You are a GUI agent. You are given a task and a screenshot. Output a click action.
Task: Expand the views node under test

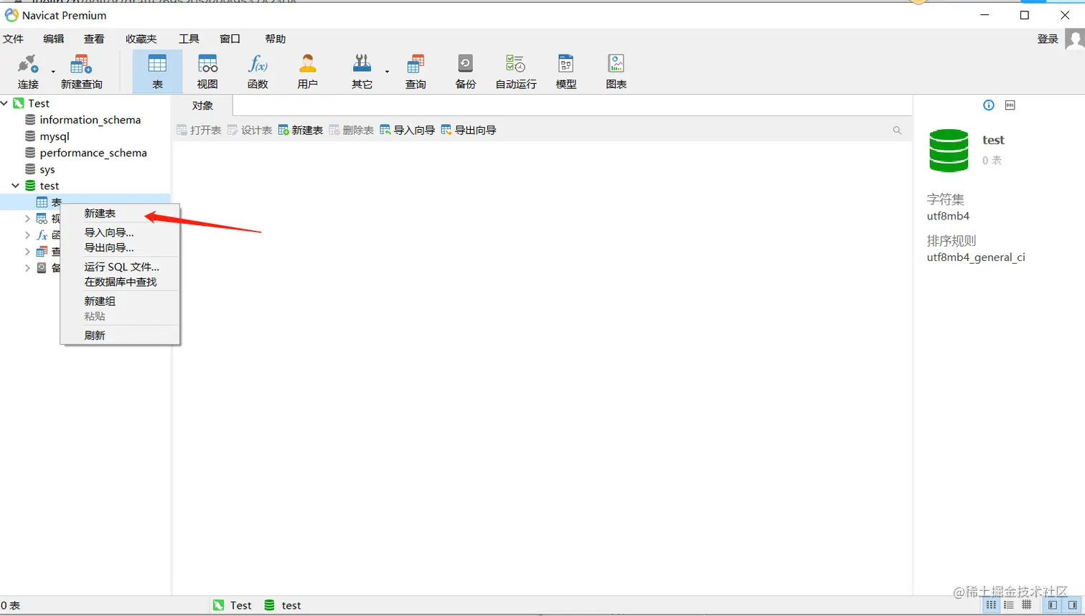click(27, 219)
